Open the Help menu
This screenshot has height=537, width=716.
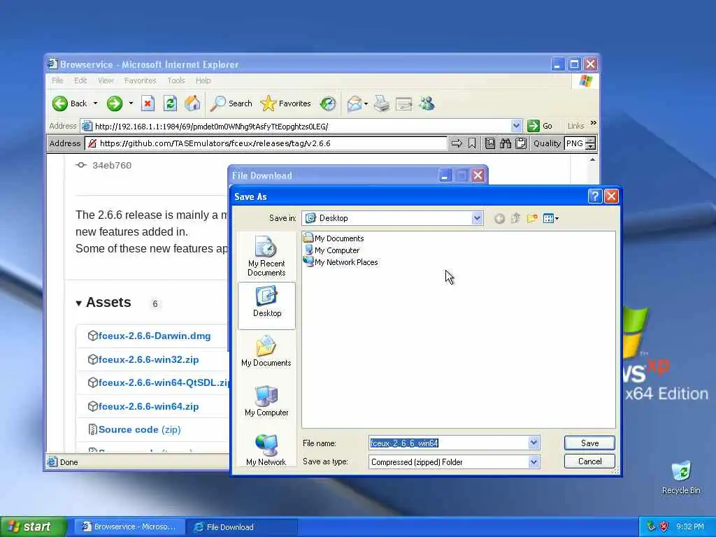click(x=203, y=81)
